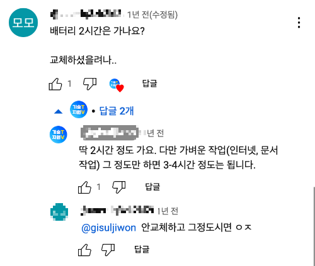Viewport: 315px width, 266px height.
Task: Click 답글 under the channel's reply
Action: tap(152, 187)
